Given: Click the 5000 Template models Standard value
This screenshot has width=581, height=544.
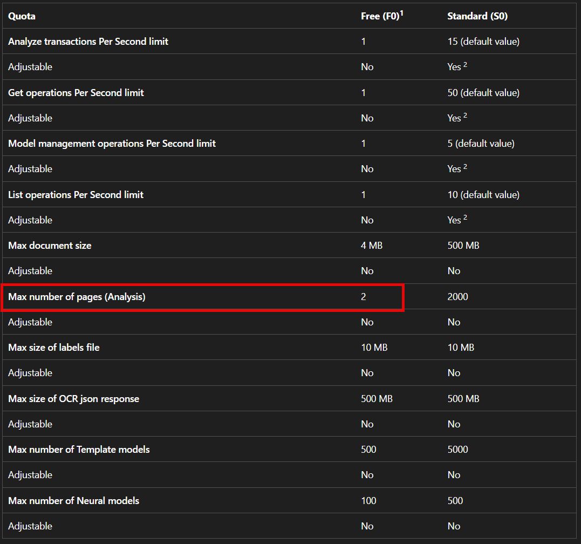Looking at the screenshot, I should (x=457, y=450).
